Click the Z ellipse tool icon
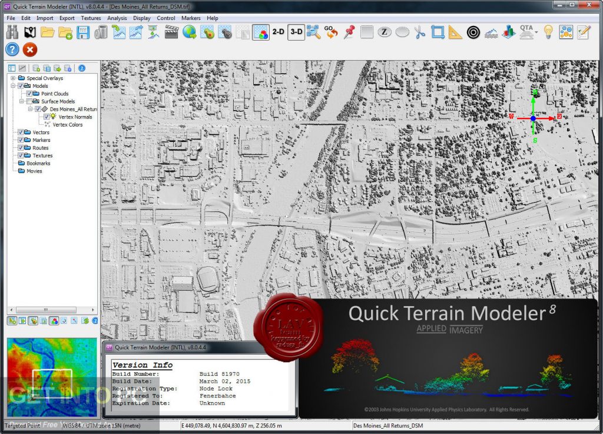Viewport: 603px width, 434px height. (384, 32)
